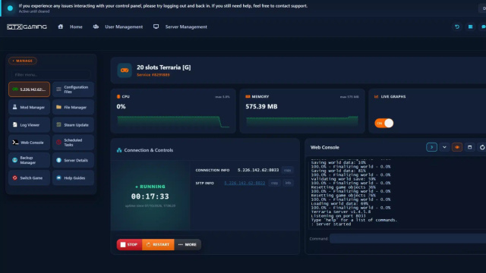Click the Terraria service gamepad icon

[125, 71]
